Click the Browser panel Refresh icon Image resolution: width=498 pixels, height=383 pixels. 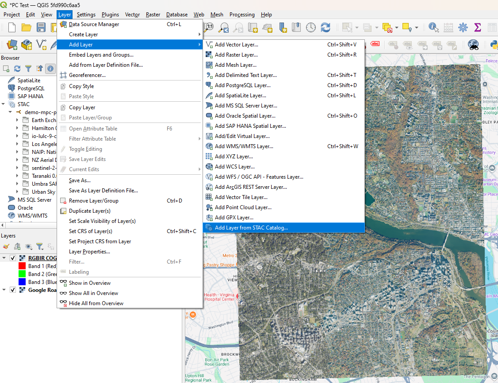(x=17, y=69)
